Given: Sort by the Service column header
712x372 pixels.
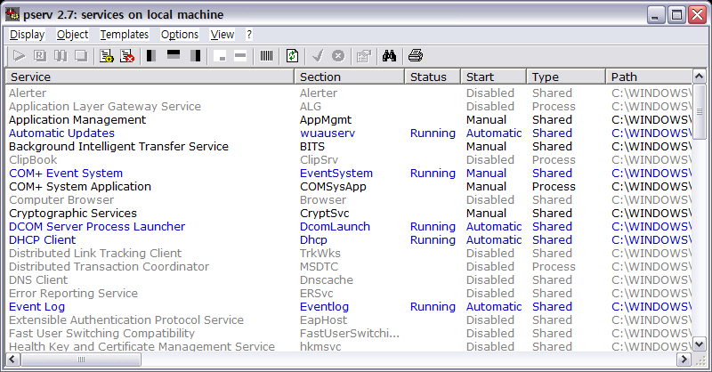Looking at the screenshot, I should click(150, 77).
